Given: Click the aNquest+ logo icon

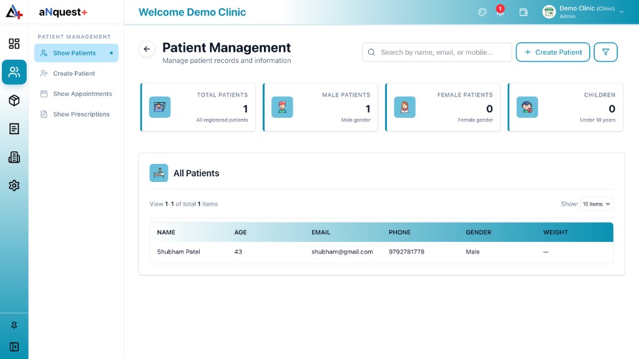Looking at the screenshot, I should [x=14, y=12].
